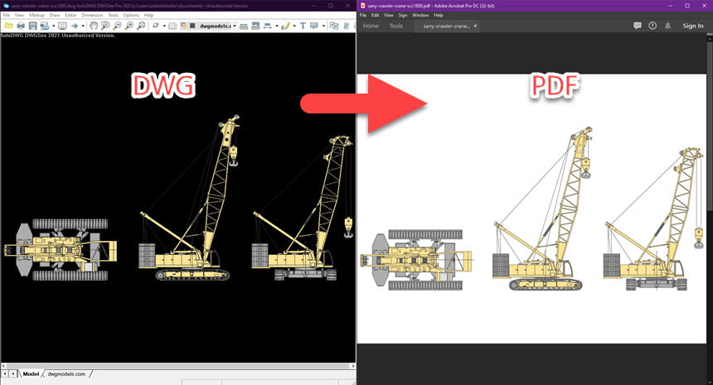713x385 pixels.
Task: Click the DWGSee horizontal scrollbar track
Action: [177, 365]
